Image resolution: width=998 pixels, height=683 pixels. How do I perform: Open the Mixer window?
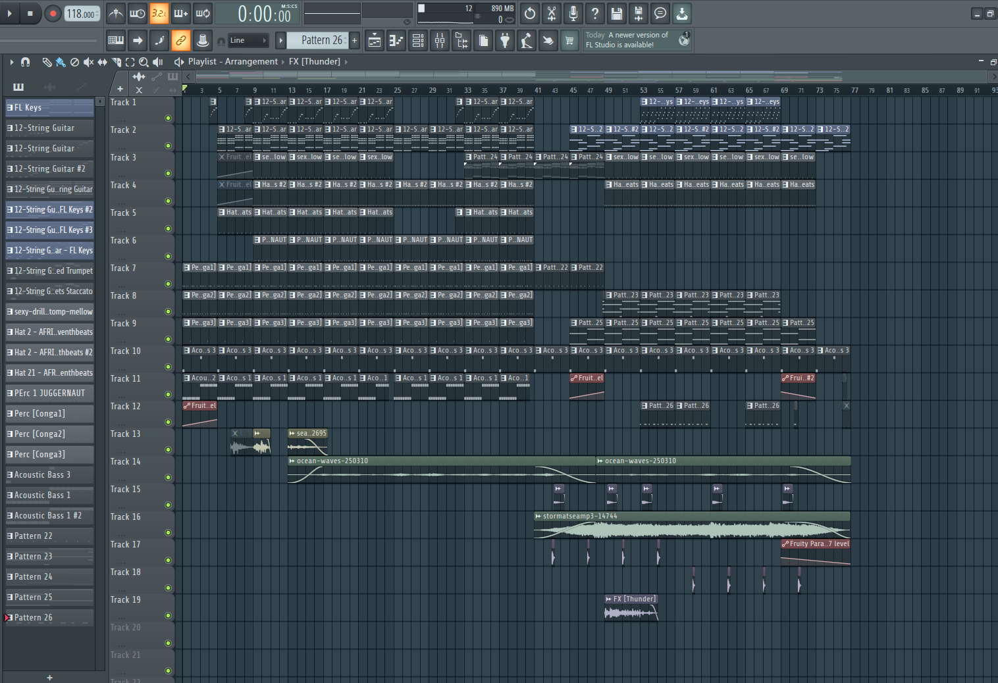pyautogui.click(x=440, y=40)
